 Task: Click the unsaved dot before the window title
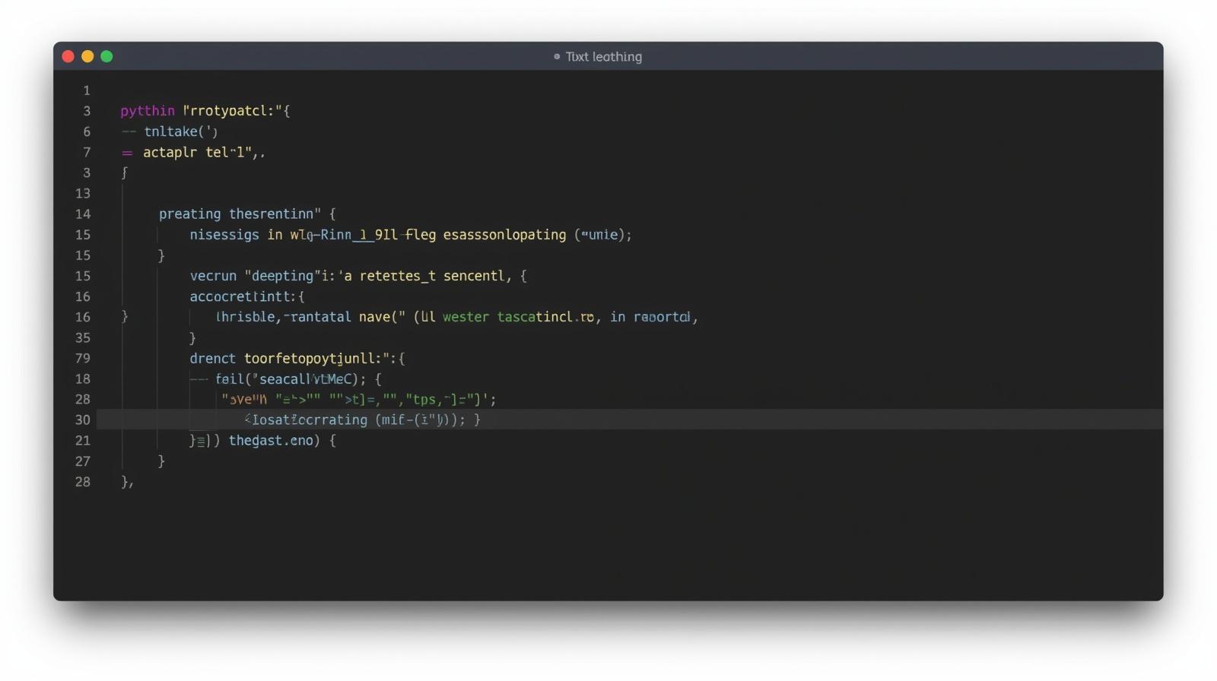coord(557,56)
